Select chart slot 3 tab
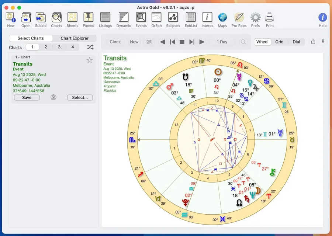Viewport: 332px width, 236px height. [59, 47]
